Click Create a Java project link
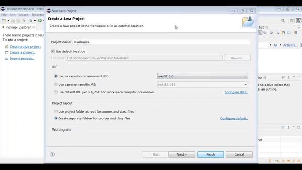This screenshot has width=302, height=170. pyautogui.click(x=25, y=47)
